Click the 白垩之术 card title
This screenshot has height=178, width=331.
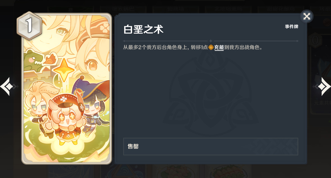coord(143,29)
